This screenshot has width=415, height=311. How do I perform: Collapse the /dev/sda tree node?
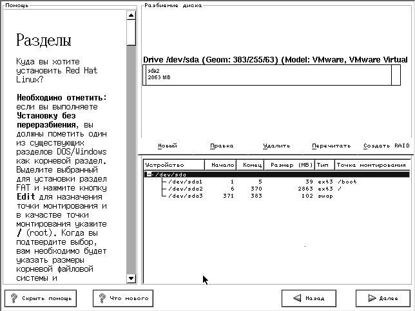pyautogui.click(x=149, y=174)
